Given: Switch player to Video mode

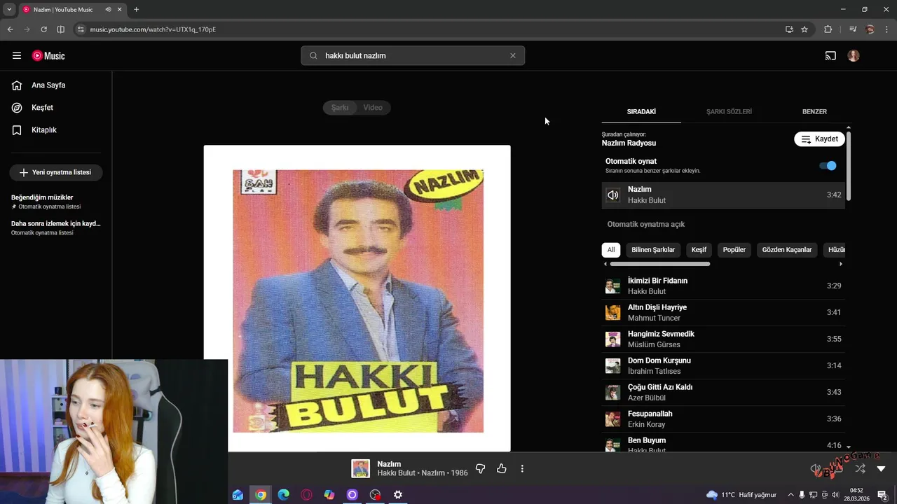Looking at the screenshot, I should click(373, 107).
